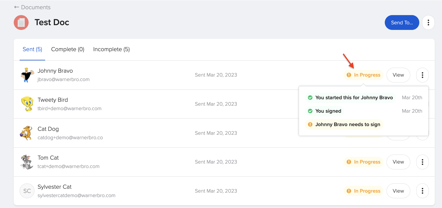Click the Test Doc document icon

[x=21, y=22]
